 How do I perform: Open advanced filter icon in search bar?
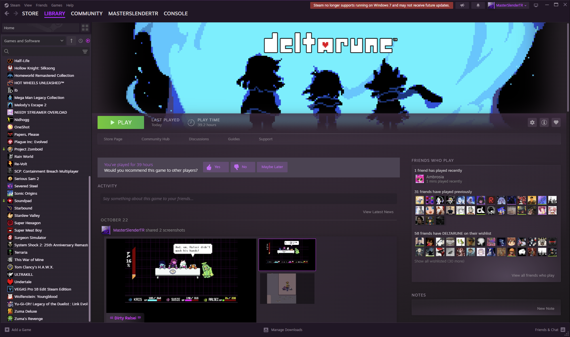pyautogui.click(x=85, y=52)
